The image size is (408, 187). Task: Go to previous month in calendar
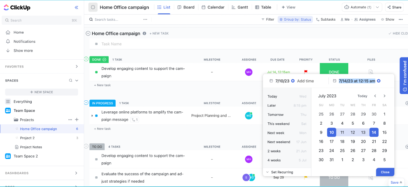[375, 96]
